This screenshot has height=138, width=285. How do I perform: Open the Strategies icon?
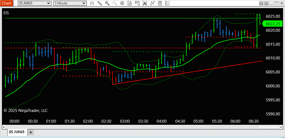pyautogui.click(x=152, y=3)
